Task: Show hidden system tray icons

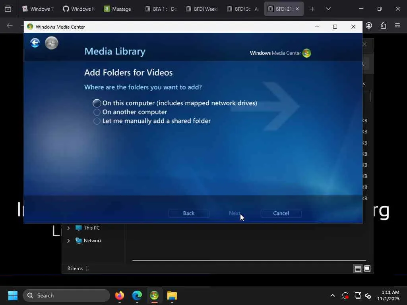Action: 333,295
